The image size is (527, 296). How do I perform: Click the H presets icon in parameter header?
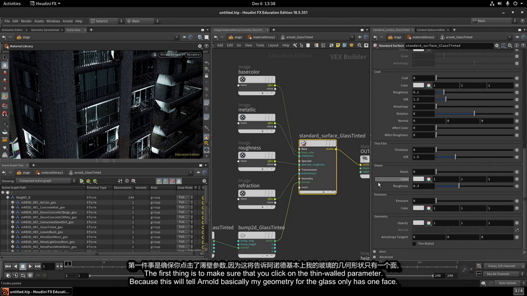tap(503, 46)
